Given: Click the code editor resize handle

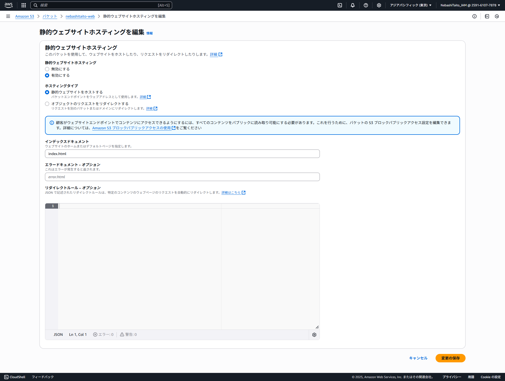Looking at the screenshot, I should [x=317, y=327].
